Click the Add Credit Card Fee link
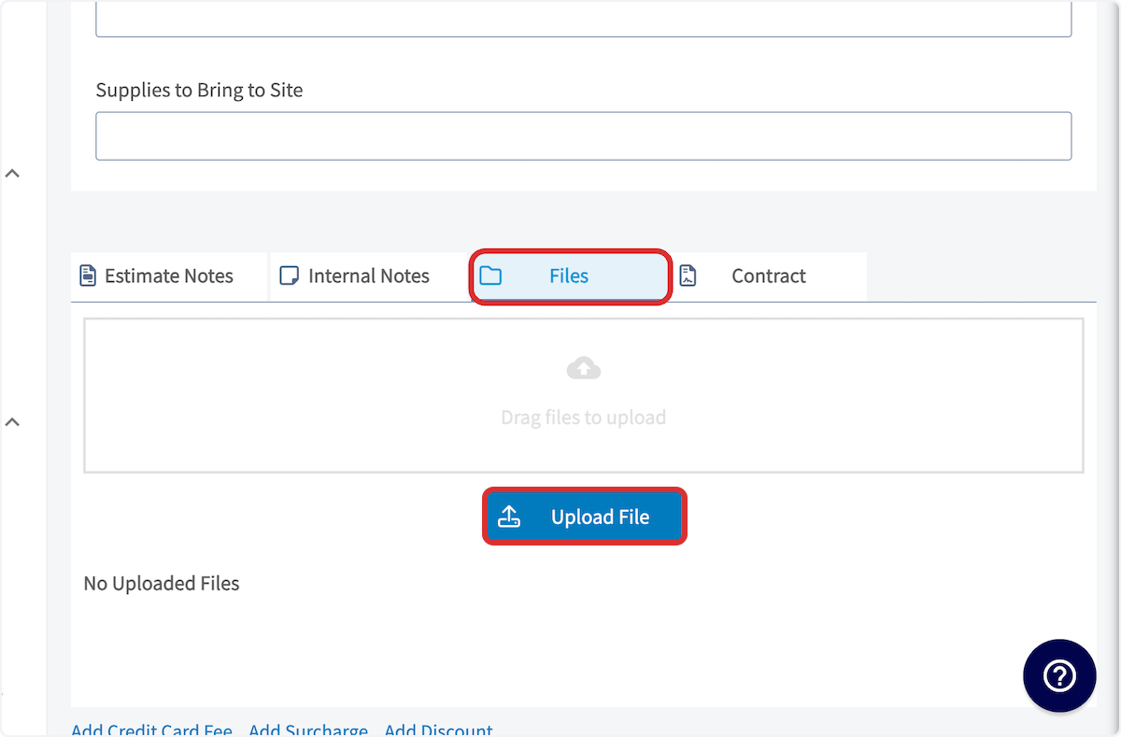Viewport: 1121px width, 737px height. pyautogui.click(x=151, y=730)
